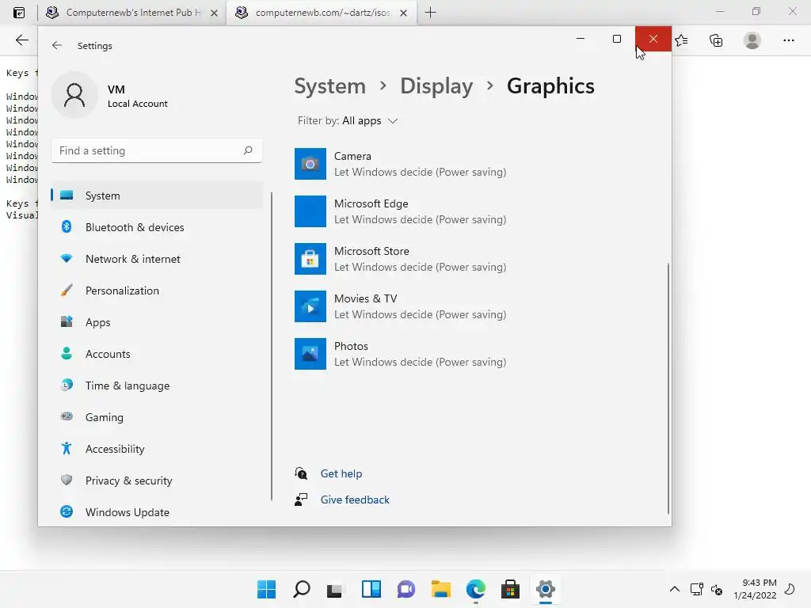Navigate to System breadcrumb
This screenshot has width=811, height=608.
[x=330, y=85]
